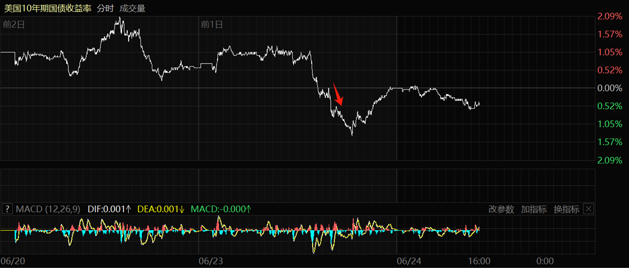Click the red 1.05% axis label
This screenshot has width=629, height=268.
[x=610, y=52]
